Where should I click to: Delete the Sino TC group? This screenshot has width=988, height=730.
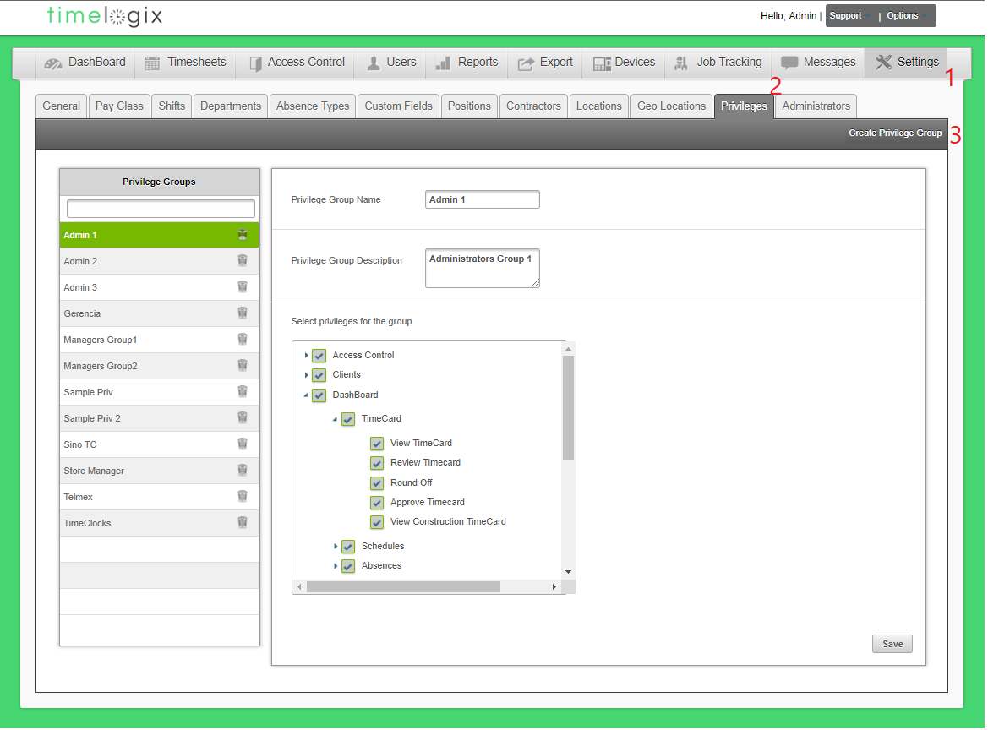243,444
